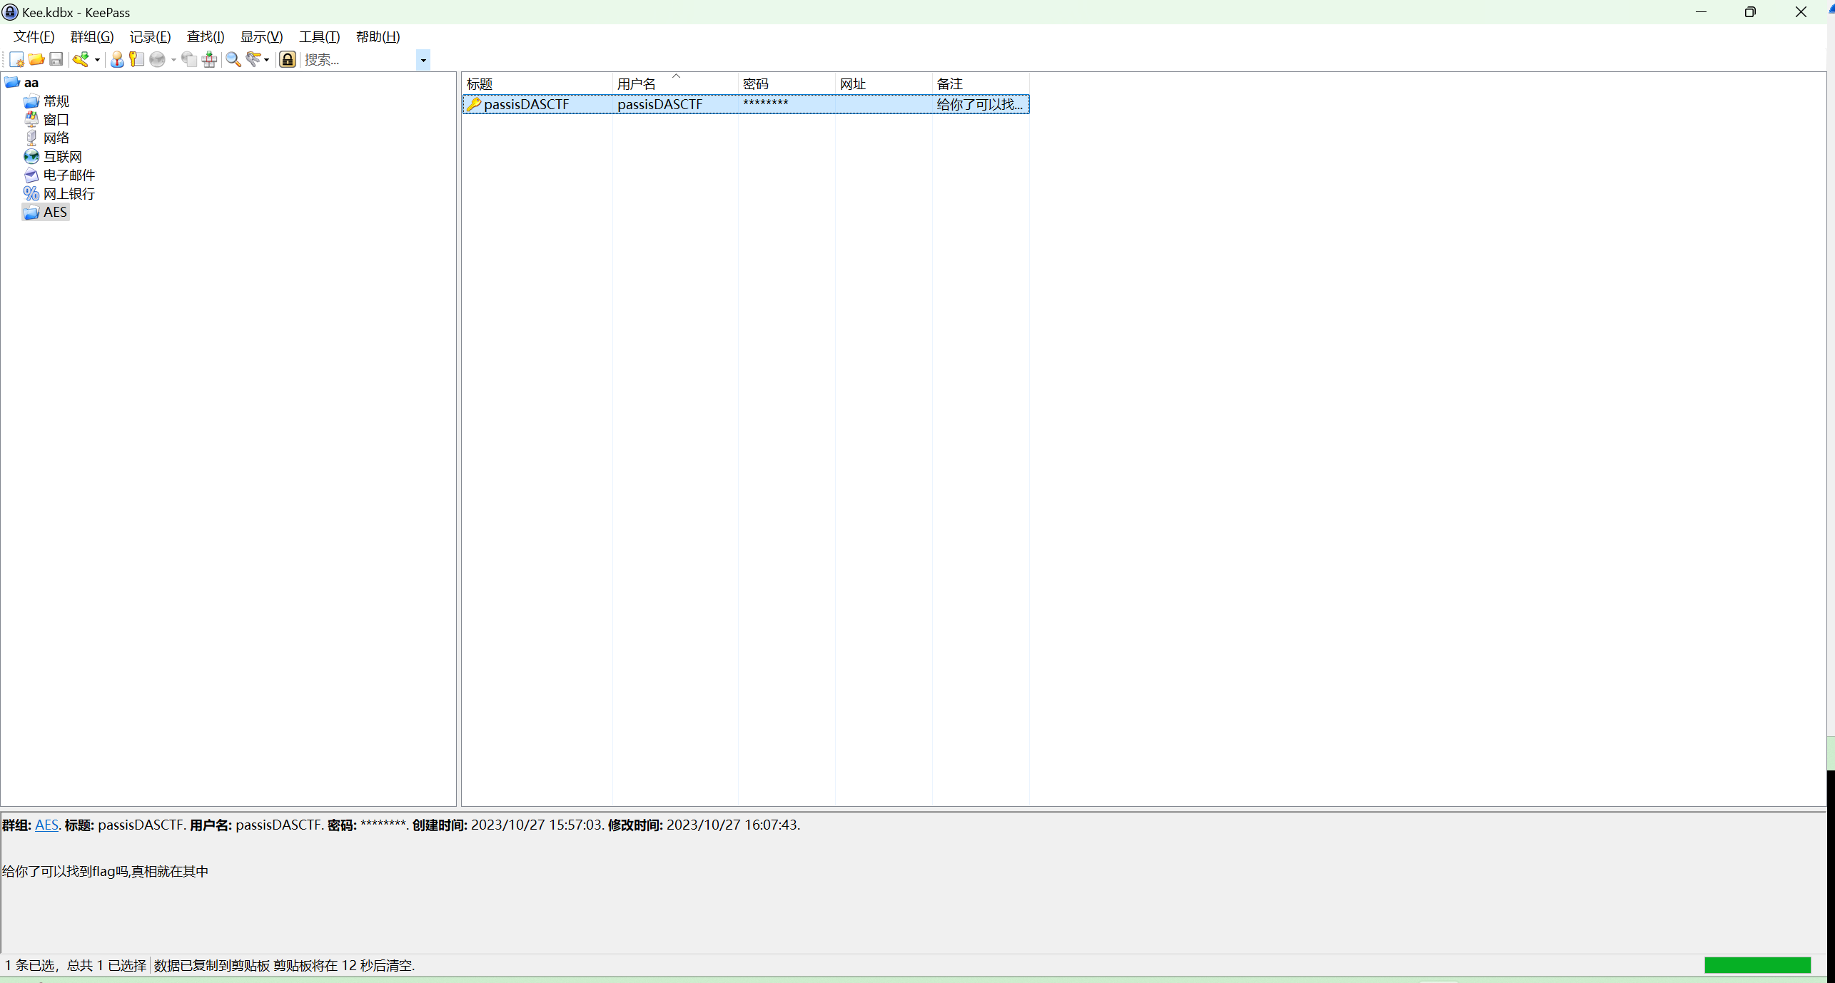Click the Save database floppy icon
The image size is (1835, 983).
click(56, 60)
